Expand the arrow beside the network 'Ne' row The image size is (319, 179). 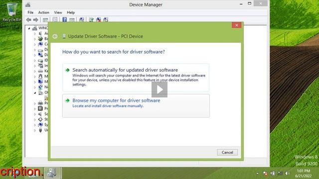35,88
